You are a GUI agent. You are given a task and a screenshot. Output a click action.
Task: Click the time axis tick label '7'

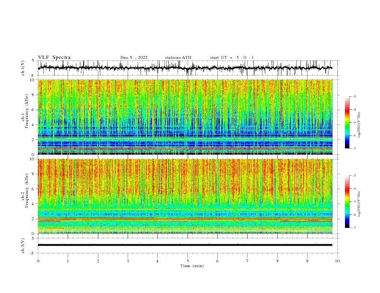(248, 261)
